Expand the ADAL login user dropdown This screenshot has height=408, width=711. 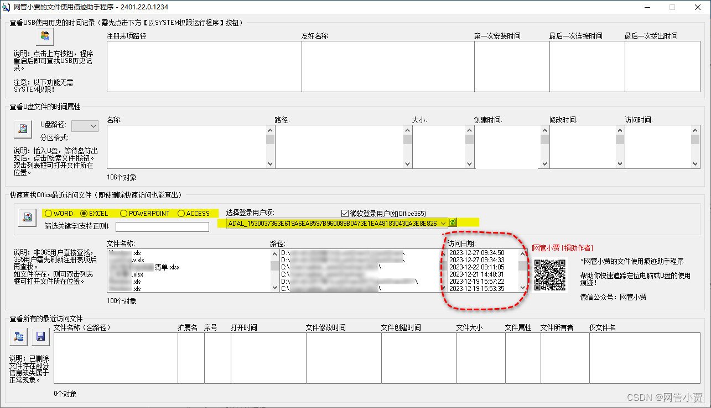pos(443,223)
